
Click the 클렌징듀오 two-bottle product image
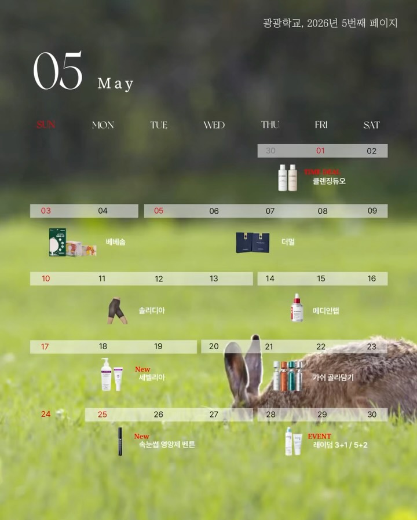tap(287, 178)
